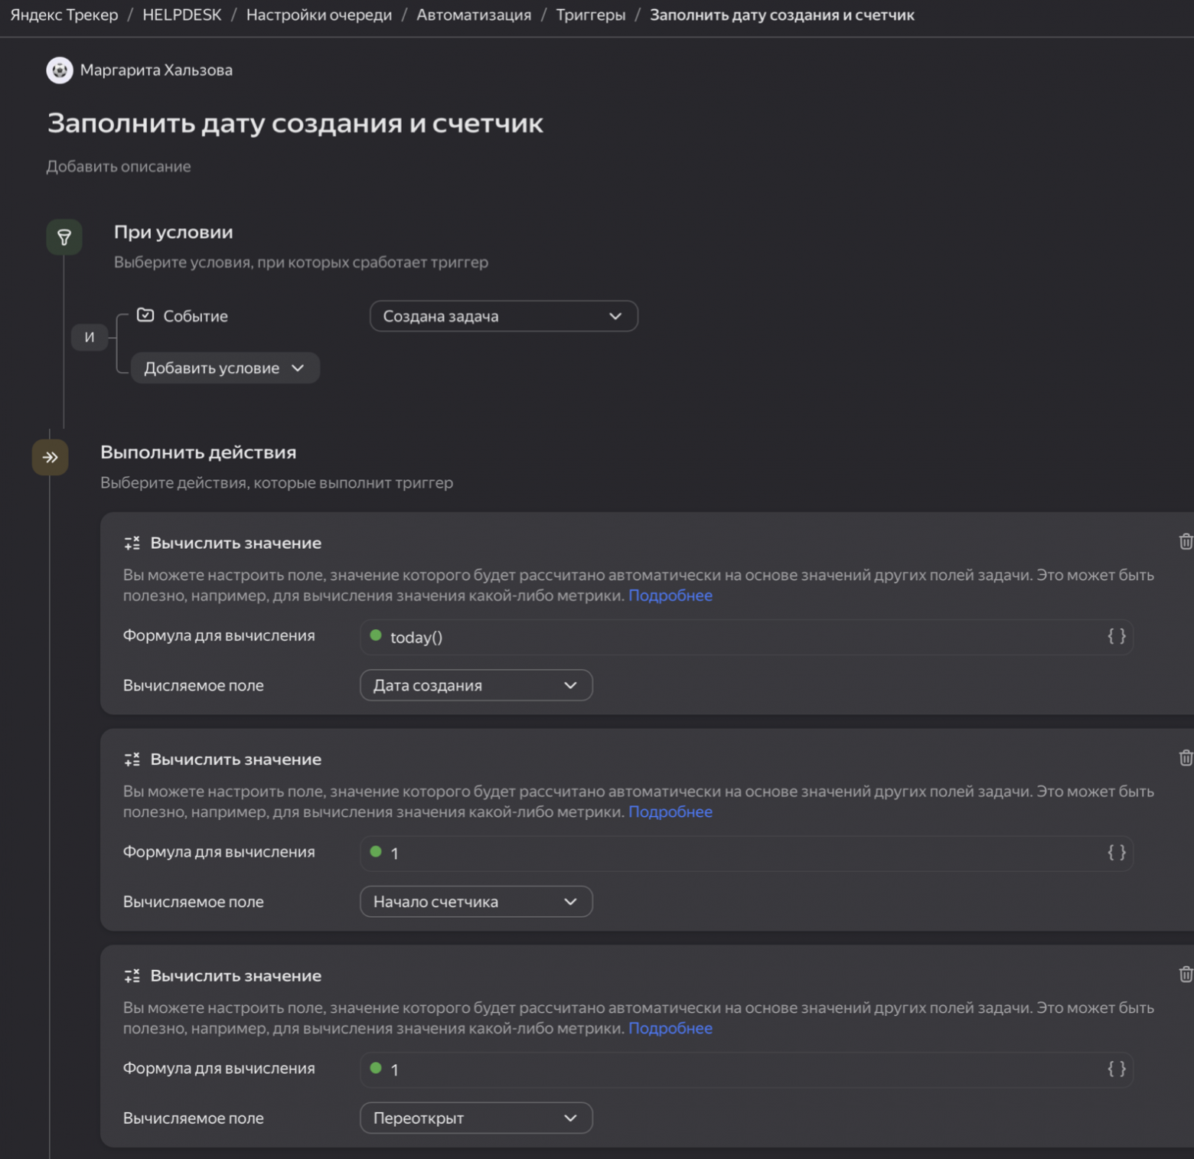Open braces variable picker for Начало счетчика formula
The image size is (1194, 1159).
[x=1116, y=852]
